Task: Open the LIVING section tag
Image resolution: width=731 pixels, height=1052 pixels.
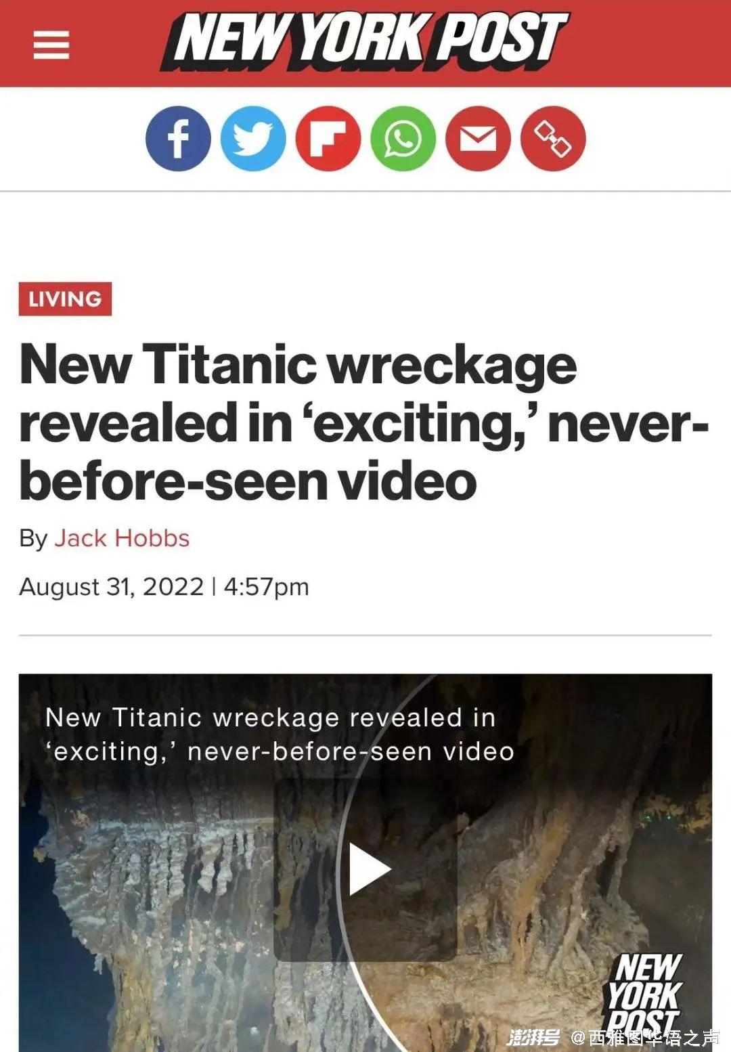Action: (65, 299)
